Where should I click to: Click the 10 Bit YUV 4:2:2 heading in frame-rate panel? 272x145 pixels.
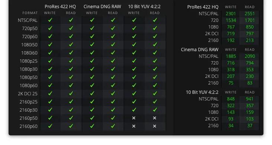202,92
